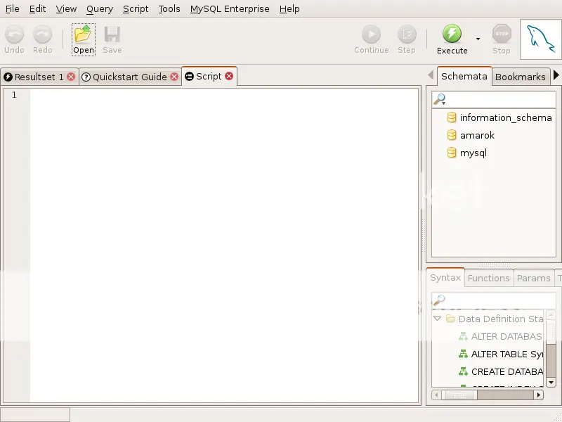Click the horizontal scroll left arrow
This screenshot has height=422, width=562.
coord(436,395)
